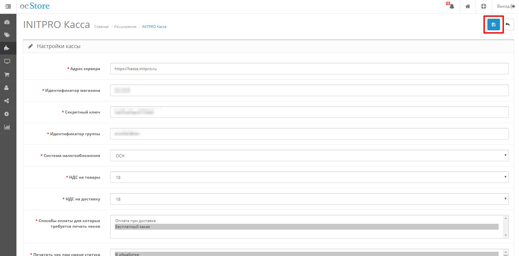Go to Главная breadcrumb
The height and width of the screenshot is (256, 519).
(101, 27)
